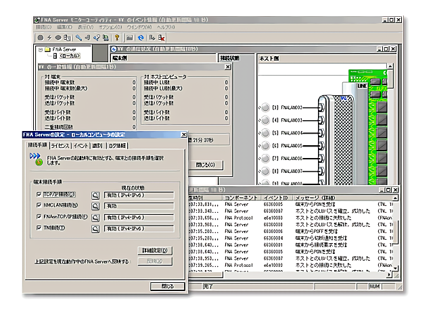Open the 編集(E) menu
433x314 pixels.
tap(65, 27)
